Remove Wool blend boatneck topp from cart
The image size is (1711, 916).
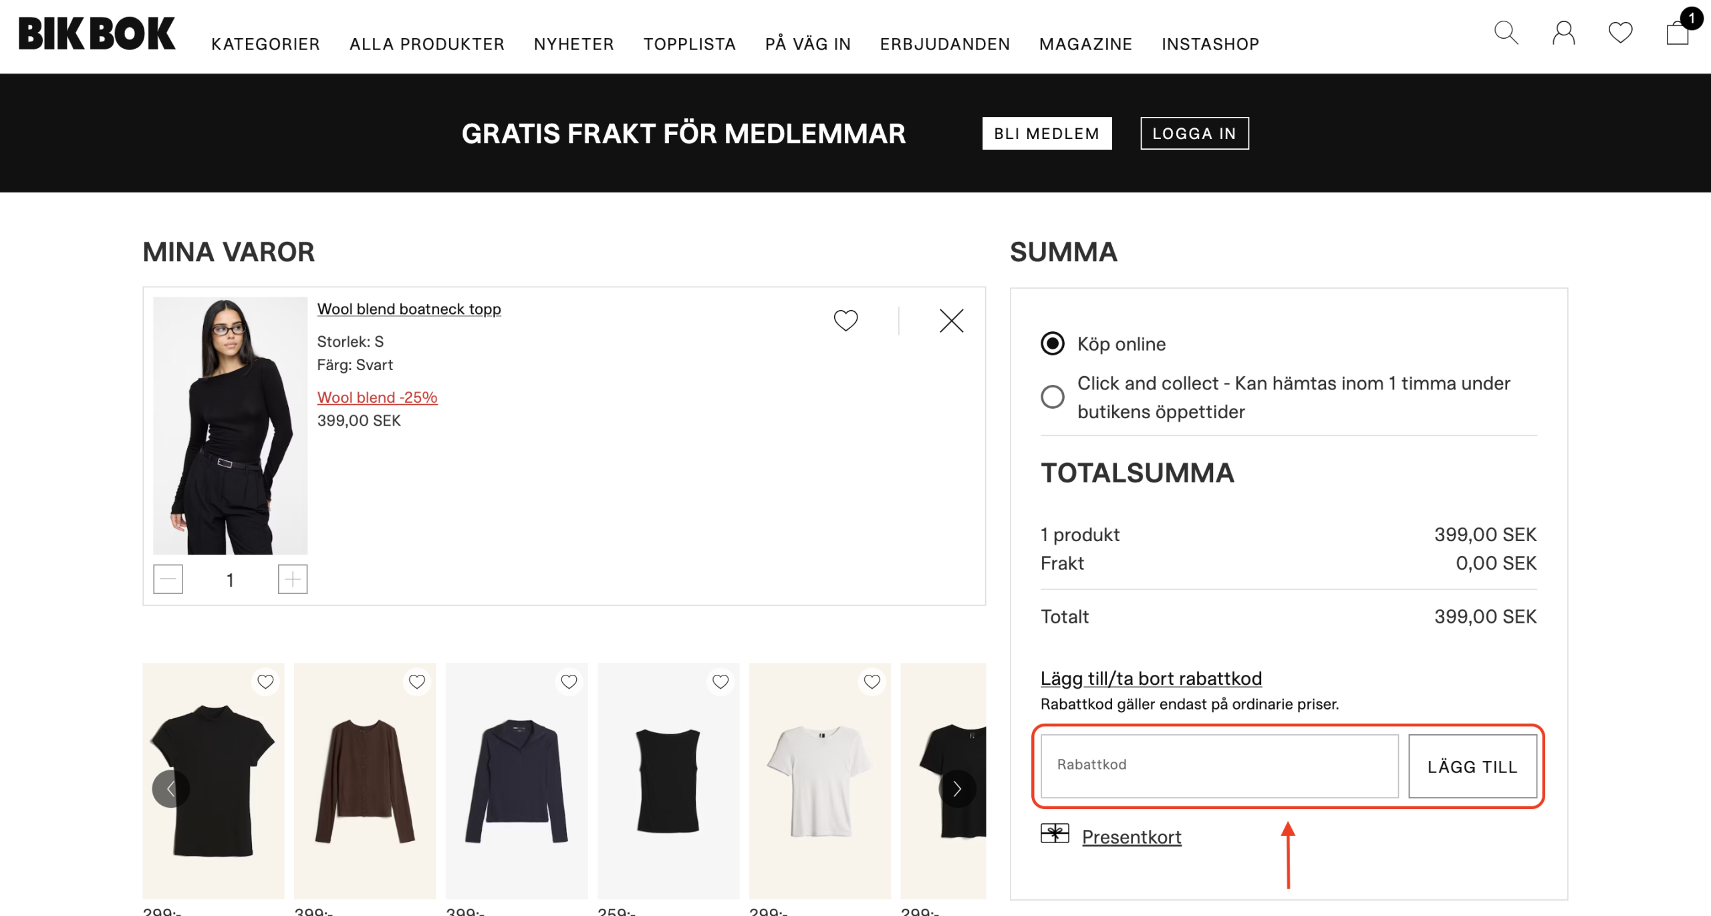[951, 321]
